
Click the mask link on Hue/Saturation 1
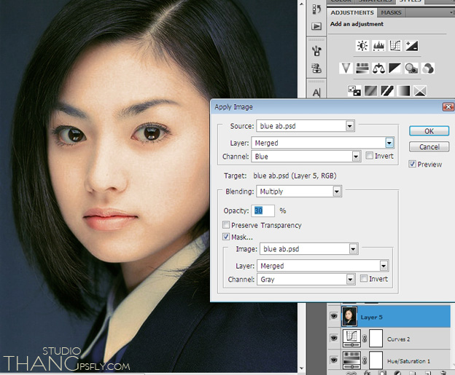(365, 360)
